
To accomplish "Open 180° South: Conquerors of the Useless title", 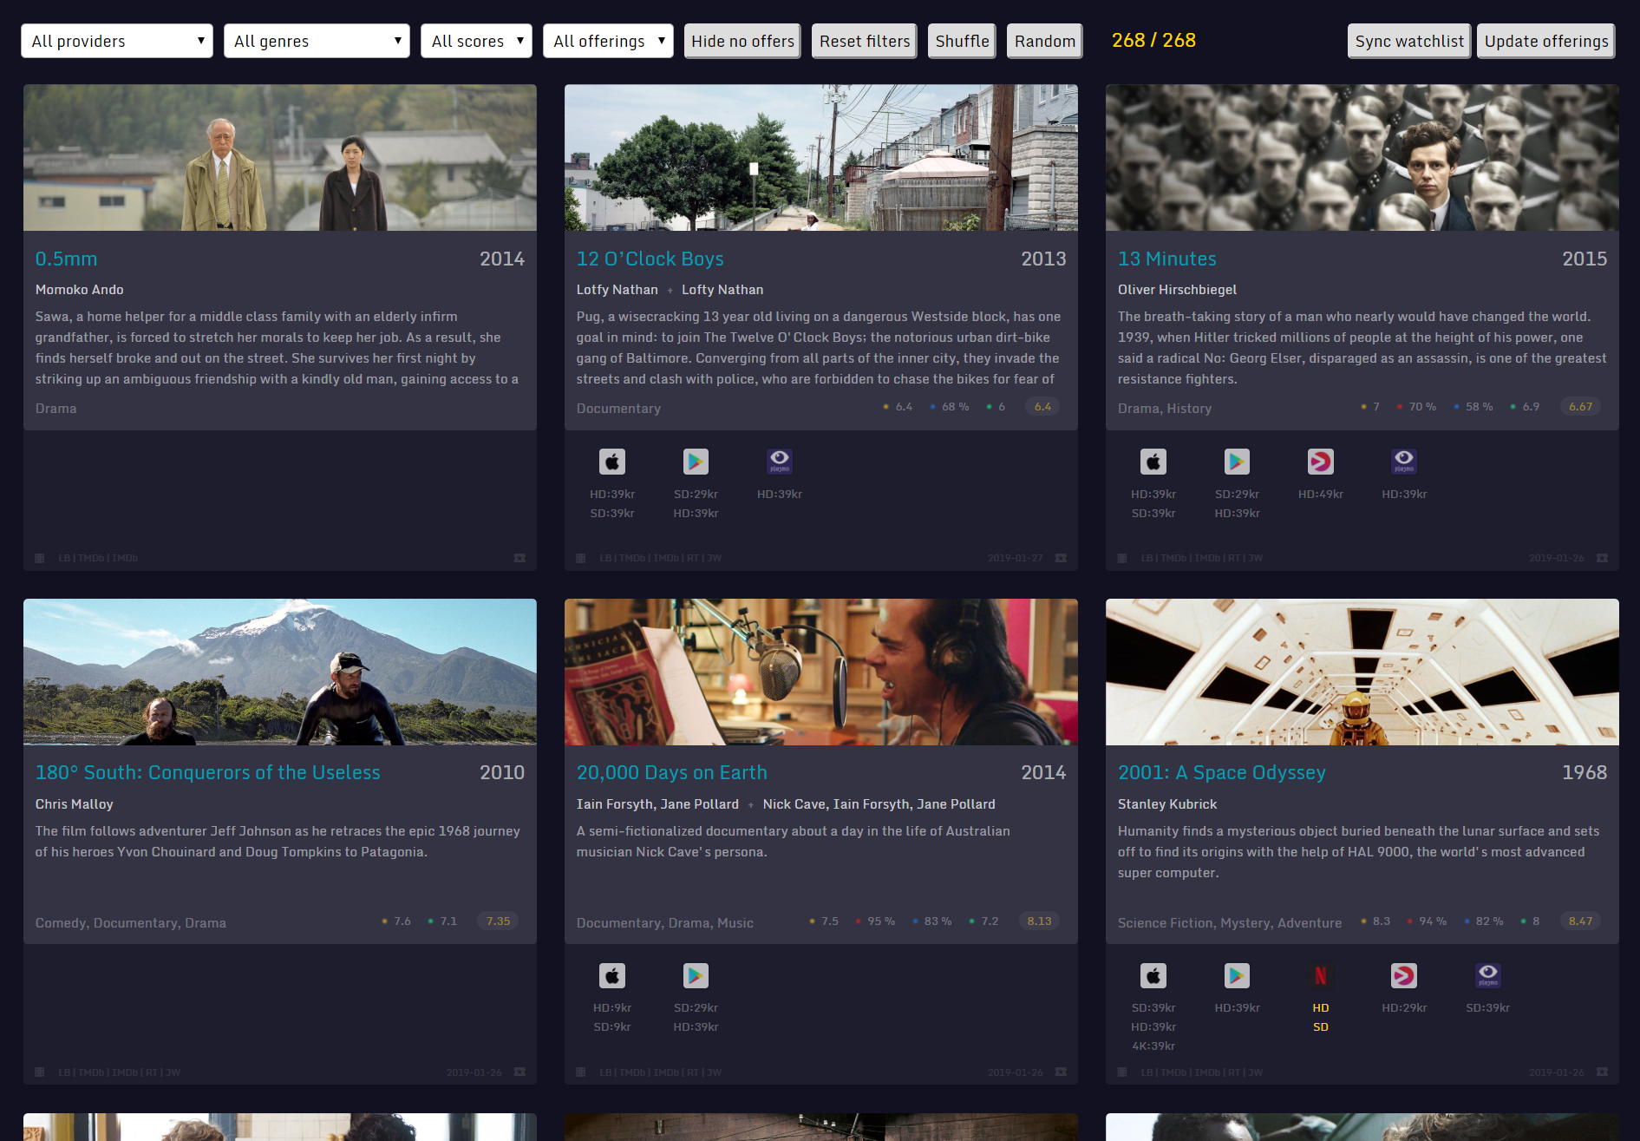I will [x=207, y=772].
